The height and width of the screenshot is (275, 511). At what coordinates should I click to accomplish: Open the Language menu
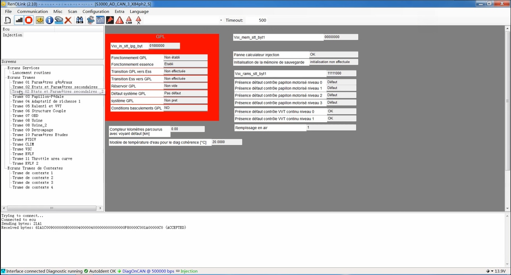139,11
